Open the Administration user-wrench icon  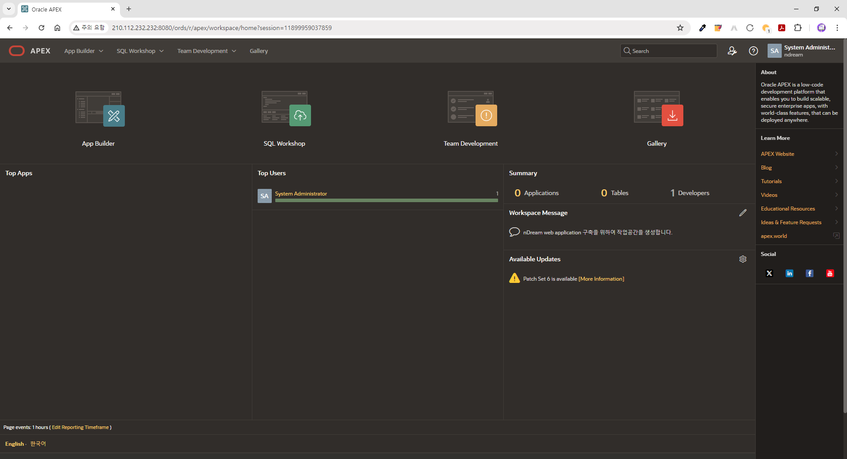[x=732, y=51]
